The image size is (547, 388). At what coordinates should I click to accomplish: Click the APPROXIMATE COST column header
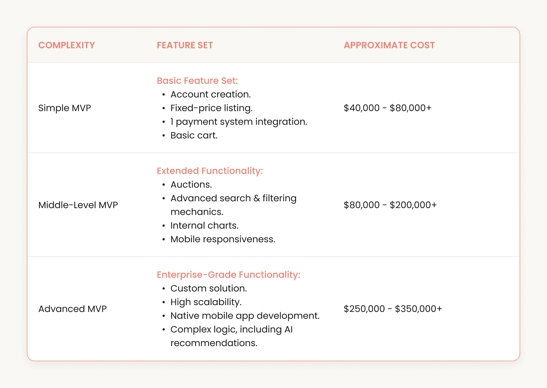[x=389, y=45]
